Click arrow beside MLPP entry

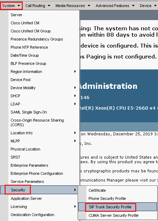[x=75, y=141]
